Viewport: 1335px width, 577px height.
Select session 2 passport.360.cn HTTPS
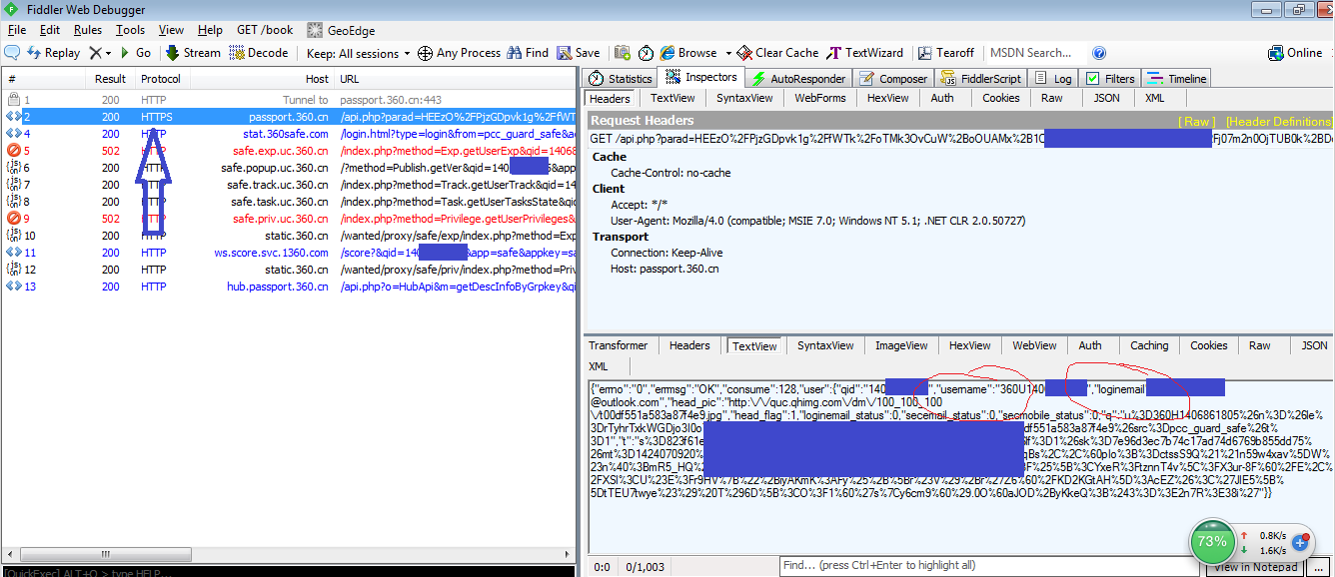click(x=289, y=117)
